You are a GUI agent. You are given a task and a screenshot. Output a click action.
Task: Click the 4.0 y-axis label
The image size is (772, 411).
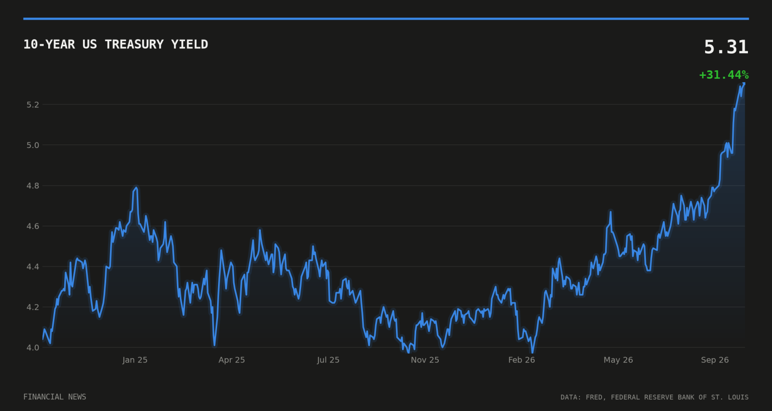click(x=33, y=348)
